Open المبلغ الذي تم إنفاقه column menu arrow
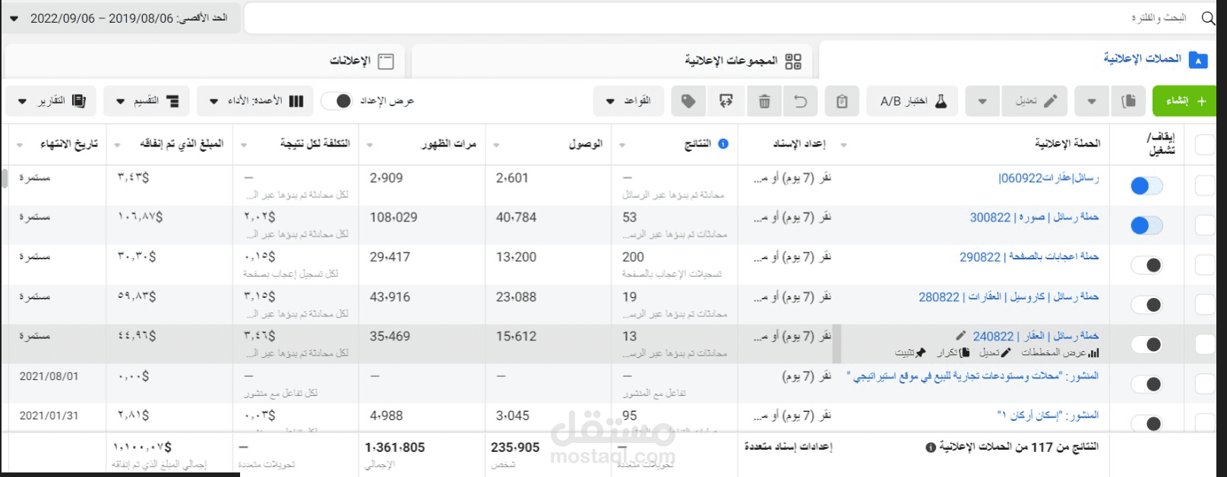 point(117,145)
